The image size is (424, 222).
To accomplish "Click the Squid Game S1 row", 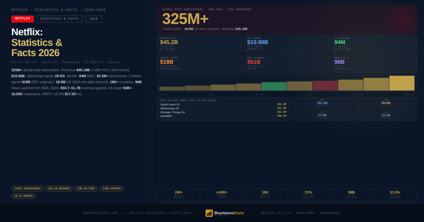I will [x=223, y=104].
